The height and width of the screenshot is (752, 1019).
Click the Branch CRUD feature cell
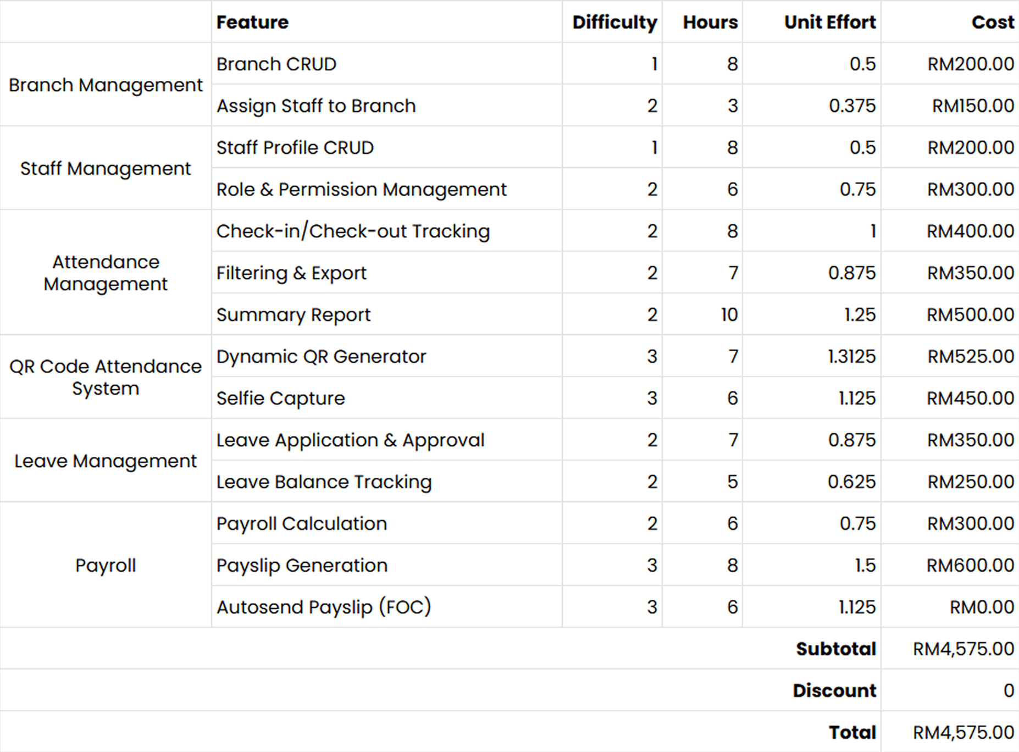coord(276,64)
